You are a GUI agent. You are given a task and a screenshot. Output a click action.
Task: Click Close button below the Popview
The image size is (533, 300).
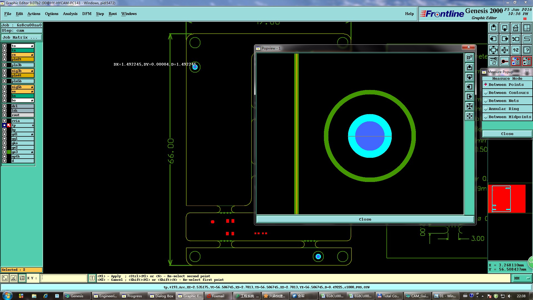point(365,219)
